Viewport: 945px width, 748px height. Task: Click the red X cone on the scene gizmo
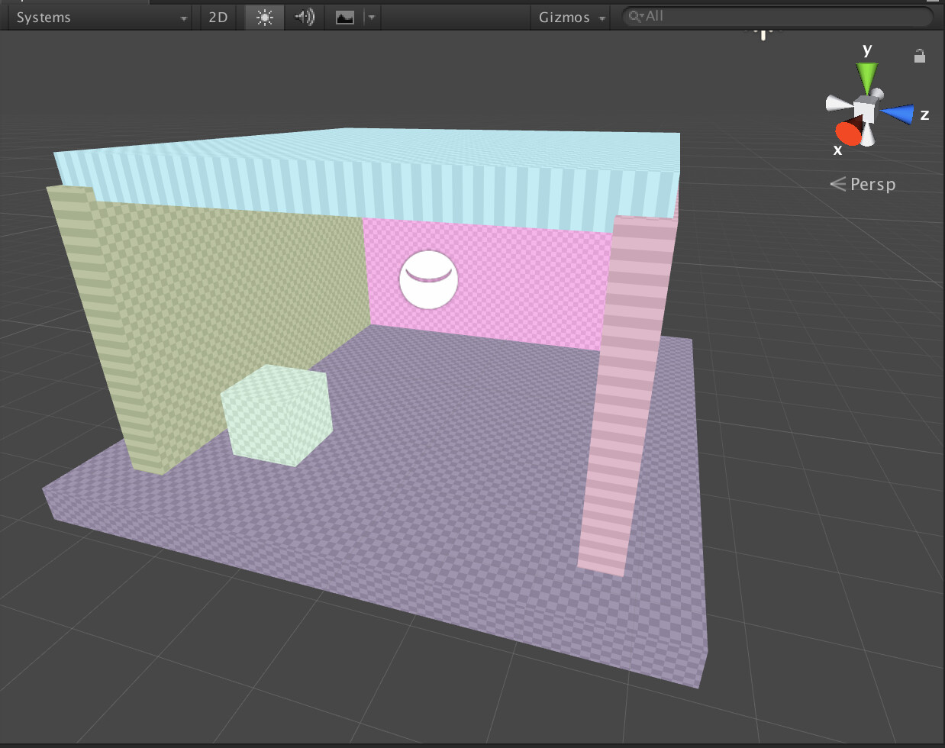850,132
